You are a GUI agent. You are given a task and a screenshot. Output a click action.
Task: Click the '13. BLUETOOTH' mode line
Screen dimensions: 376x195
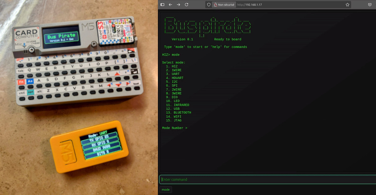[x=179, y=113]
